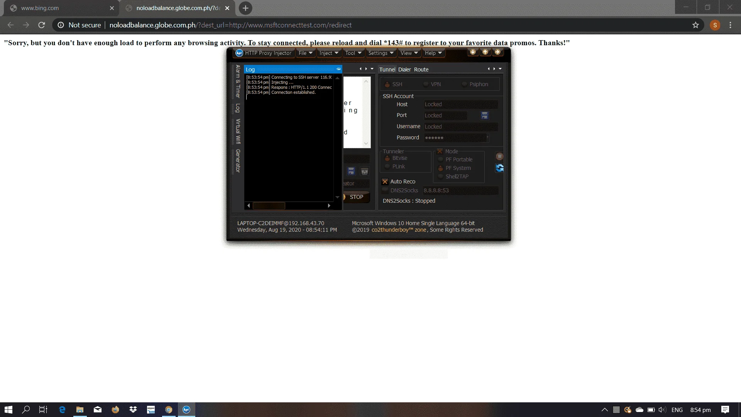
Task: Open Chrome from taskbar
Action: click(169, 410)
